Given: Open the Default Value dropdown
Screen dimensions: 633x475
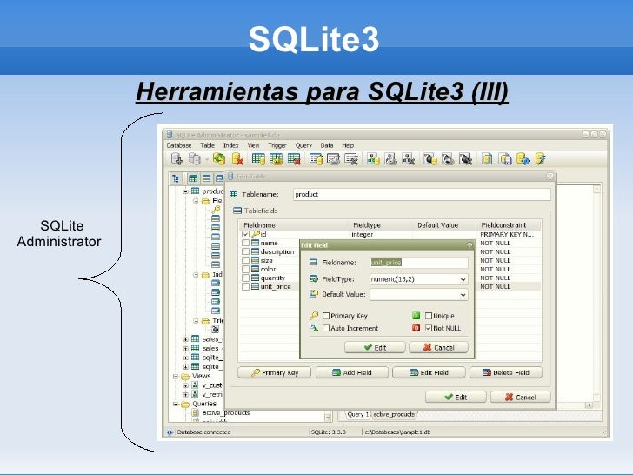Looking at the screenshot, I should click(x=463, y=295).
